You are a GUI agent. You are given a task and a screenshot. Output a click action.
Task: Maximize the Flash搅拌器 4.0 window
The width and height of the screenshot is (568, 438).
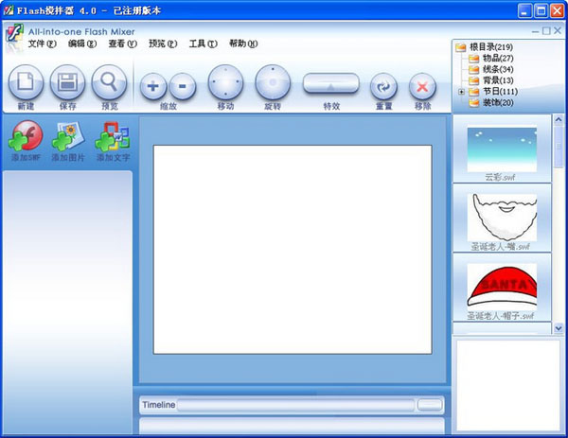tap(541, 10)
